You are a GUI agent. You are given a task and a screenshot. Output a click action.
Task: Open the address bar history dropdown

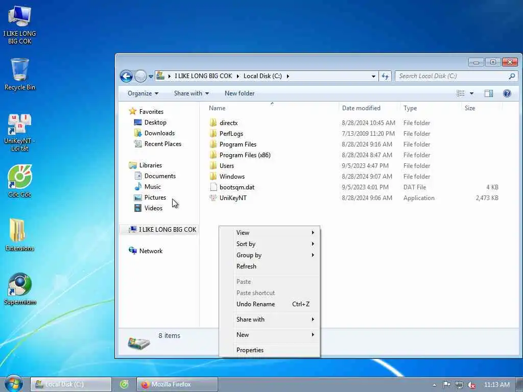(x=373, y=77)
